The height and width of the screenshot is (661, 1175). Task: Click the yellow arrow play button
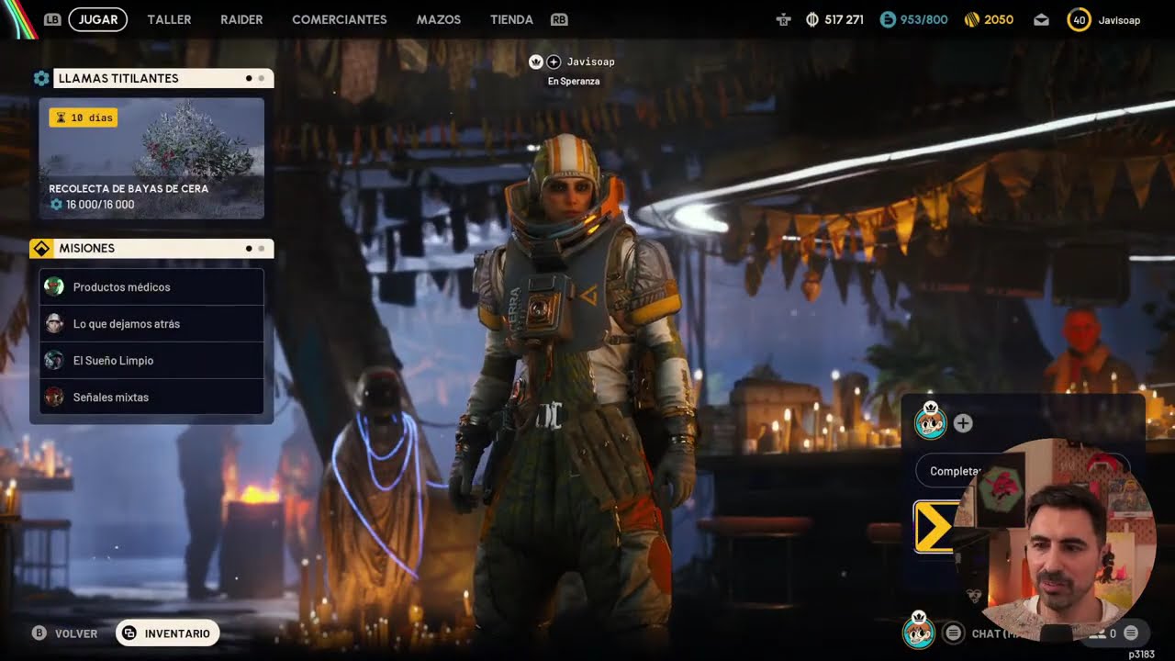934,527
